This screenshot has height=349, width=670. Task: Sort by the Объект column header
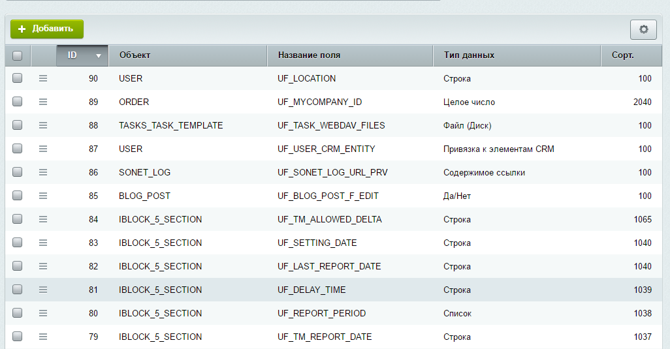click(135, 55)
